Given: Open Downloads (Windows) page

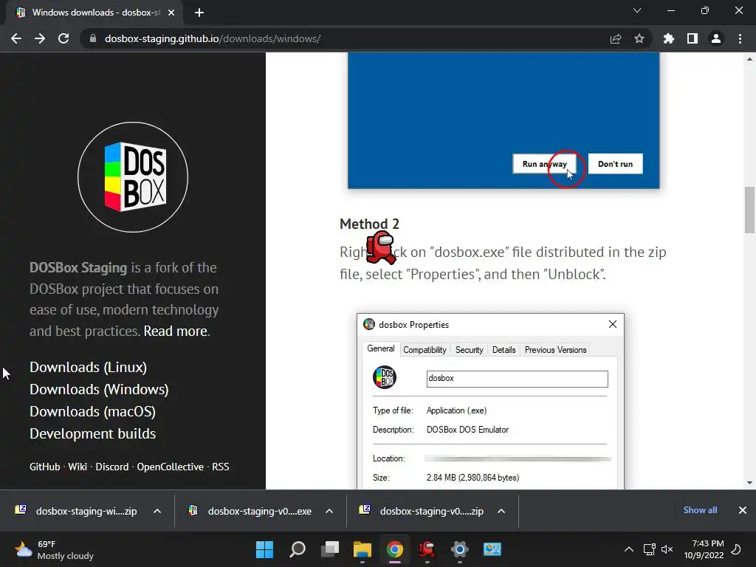Looking at the screenshot, I should [x=100, y=389].
